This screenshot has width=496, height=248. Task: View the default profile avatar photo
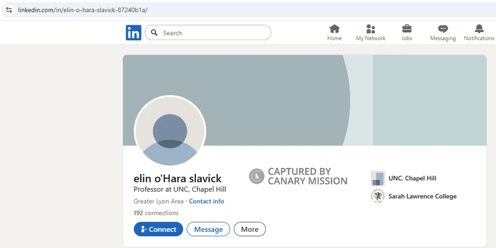coord(170,130)
